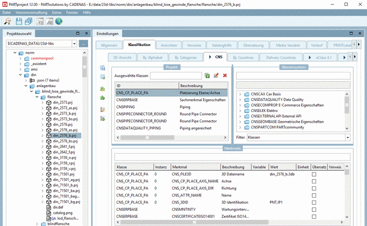Open the Filter Klassen dropdown
This screenshot has height=226, width=367.
pyautogui.click(x=347, y=138)
